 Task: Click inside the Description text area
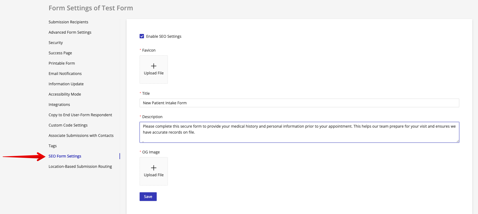click(299, 132)
